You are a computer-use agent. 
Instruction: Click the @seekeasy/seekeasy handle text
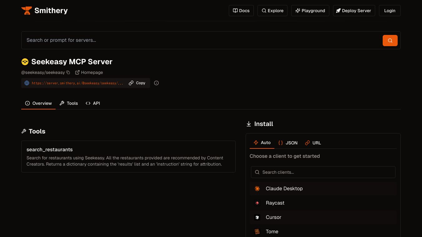pos(43,72)
